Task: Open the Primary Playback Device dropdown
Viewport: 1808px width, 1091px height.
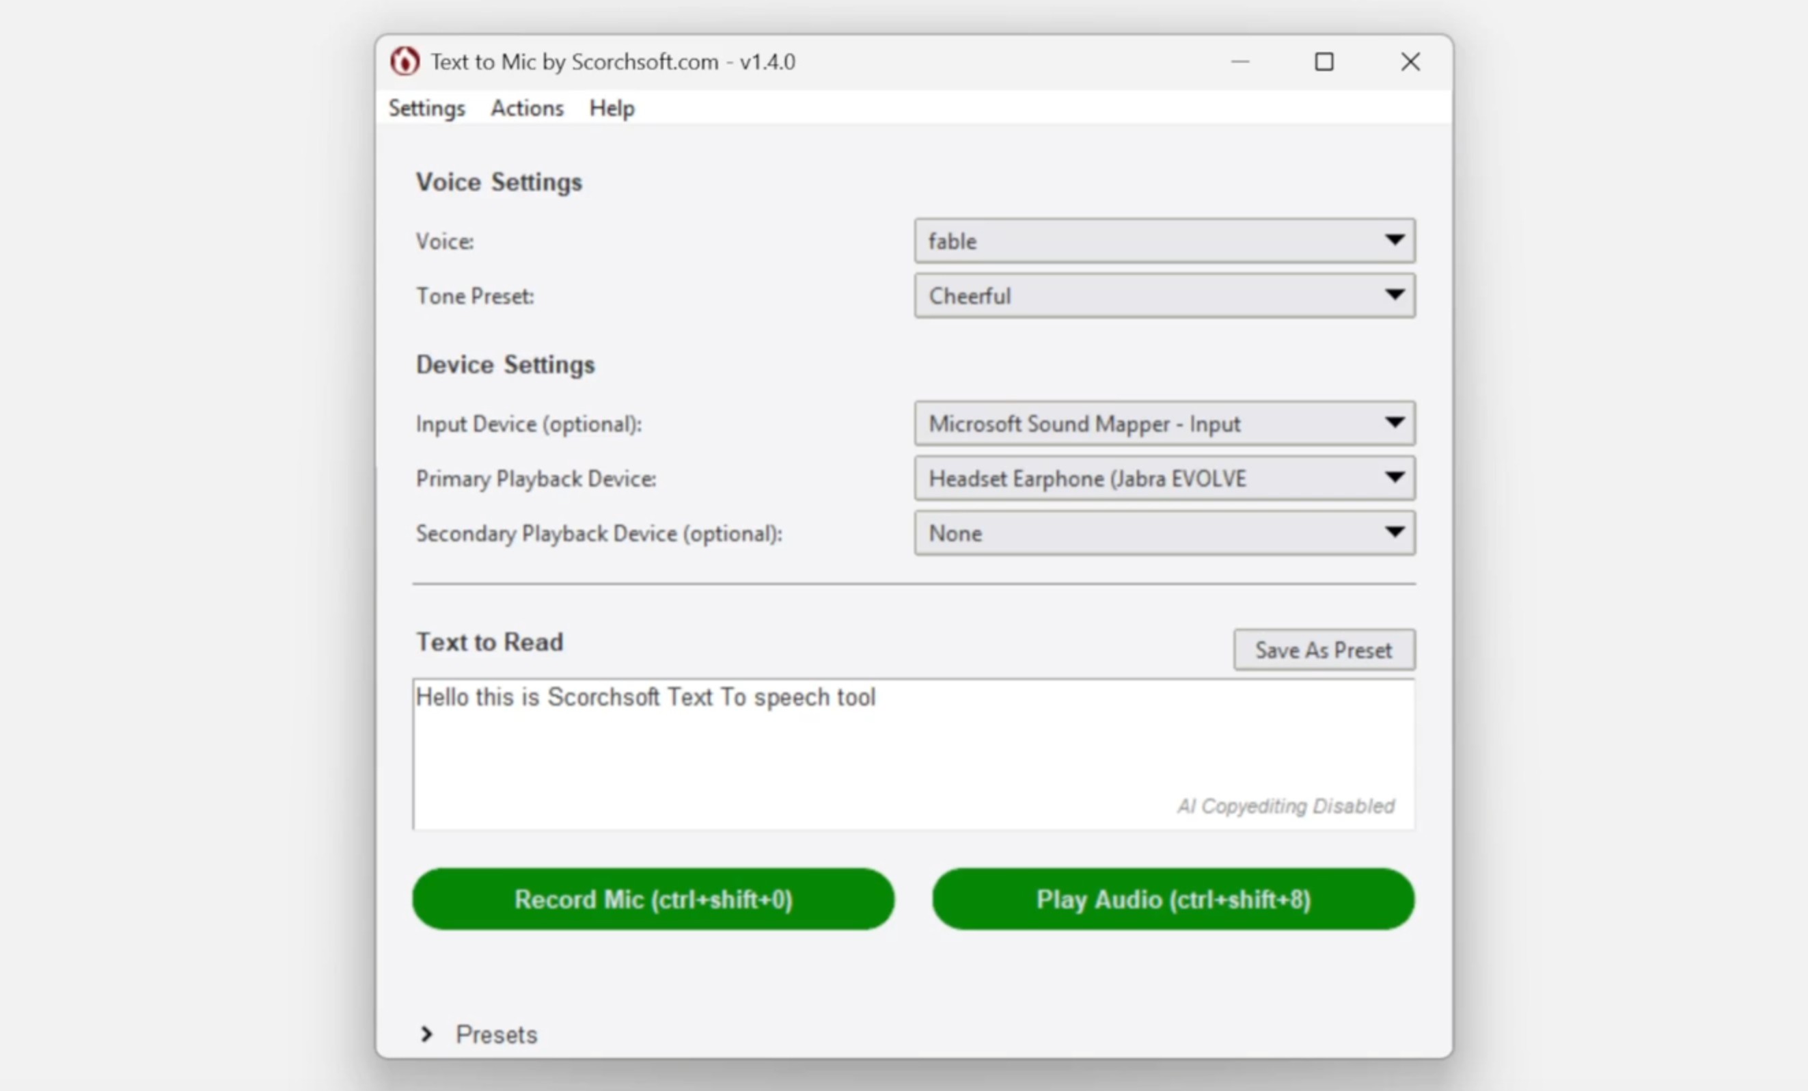Action: [1164, 479]
